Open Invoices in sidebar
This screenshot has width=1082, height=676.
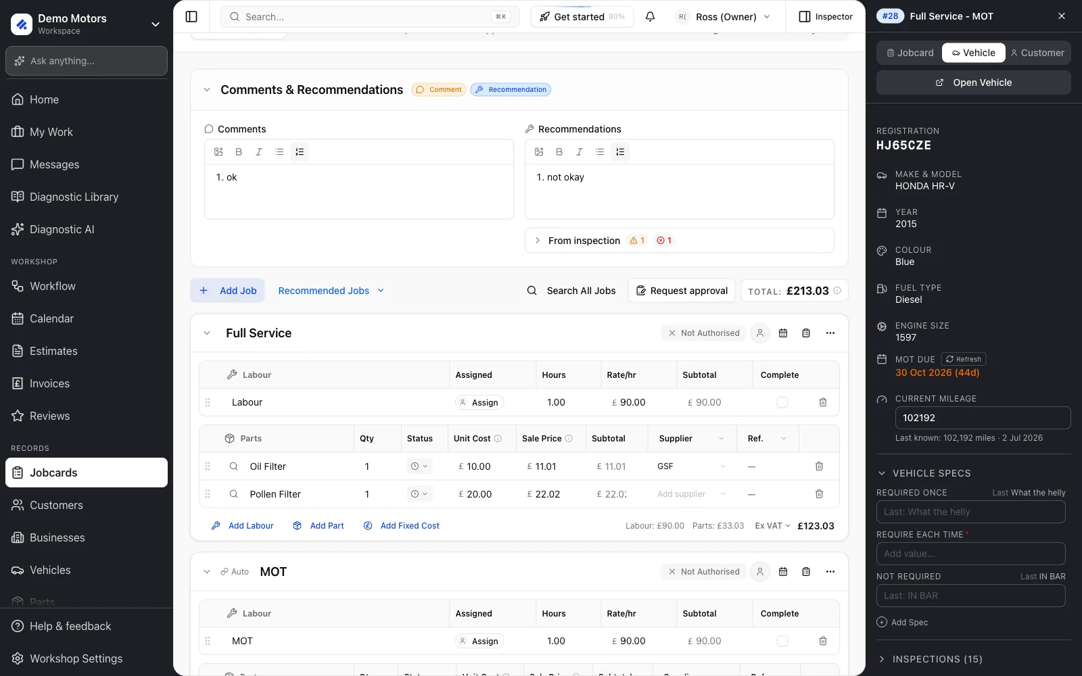[x=87, y=383]
